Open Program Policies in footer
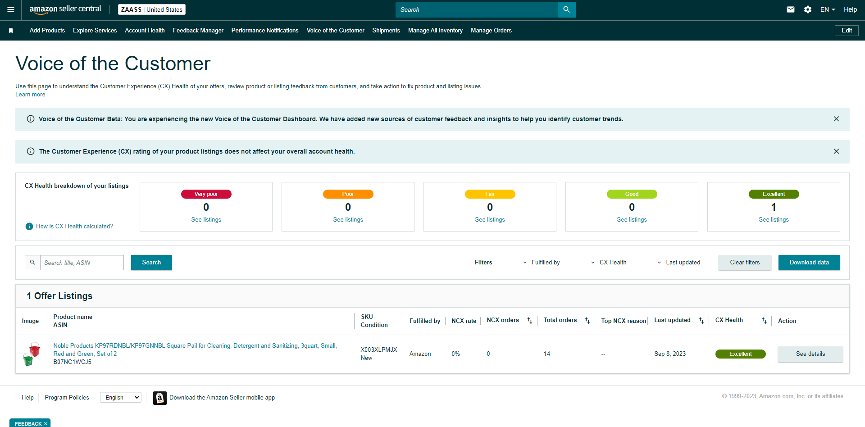This screenshot has height=427, width=865. [67, 398]
